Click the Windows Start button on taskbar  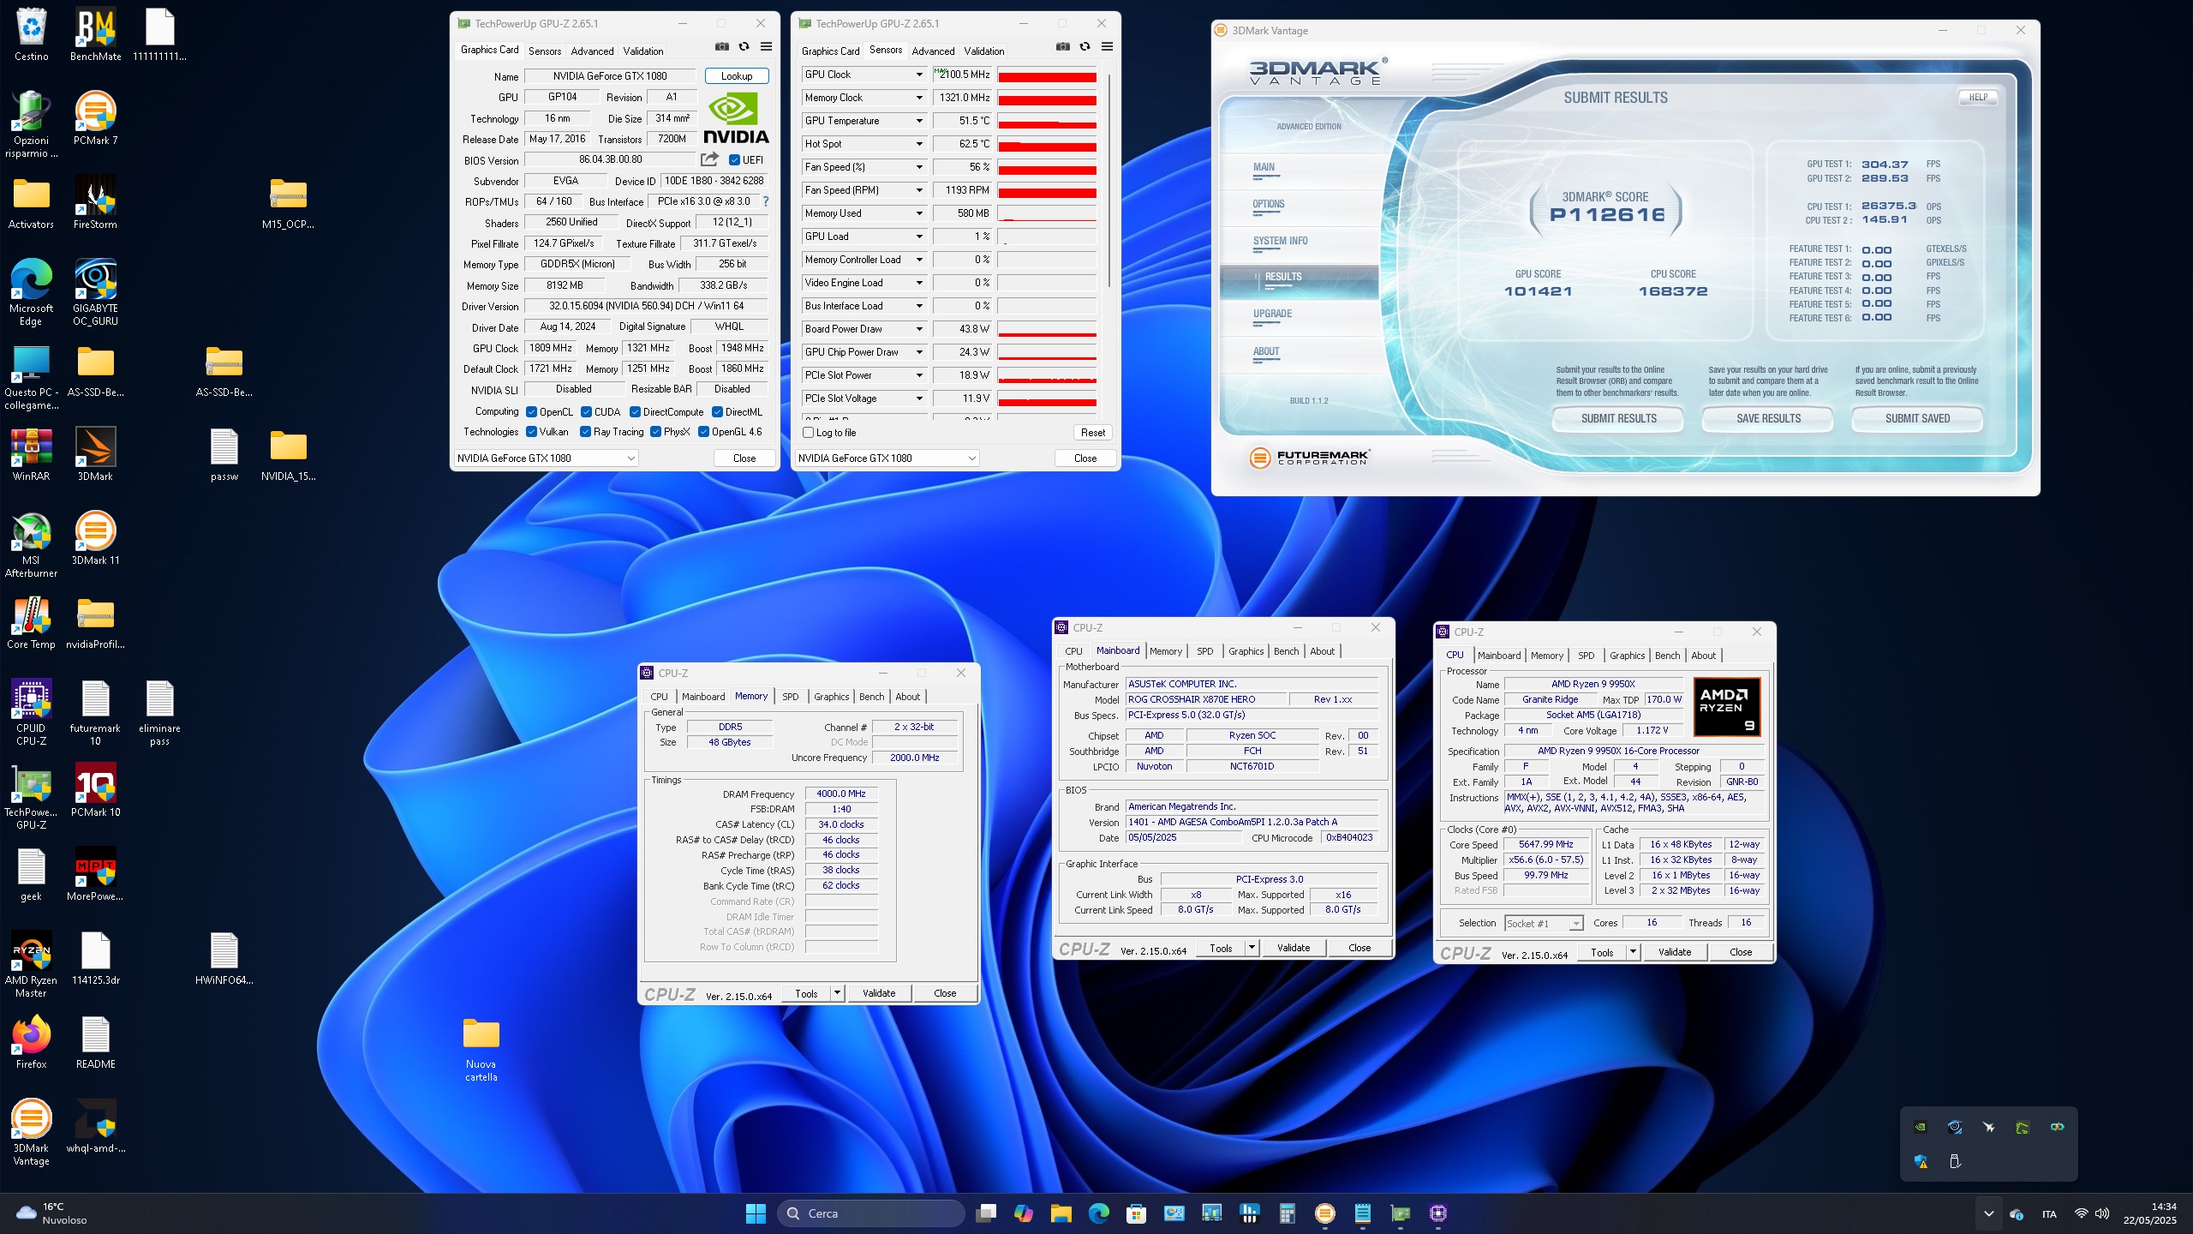pyautogui.click(x=756, y=1213)
